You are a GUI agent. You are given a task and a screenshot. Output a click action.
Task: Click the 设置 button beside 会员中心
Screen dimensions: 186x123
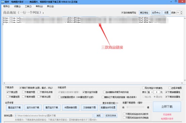coord(166,12)
